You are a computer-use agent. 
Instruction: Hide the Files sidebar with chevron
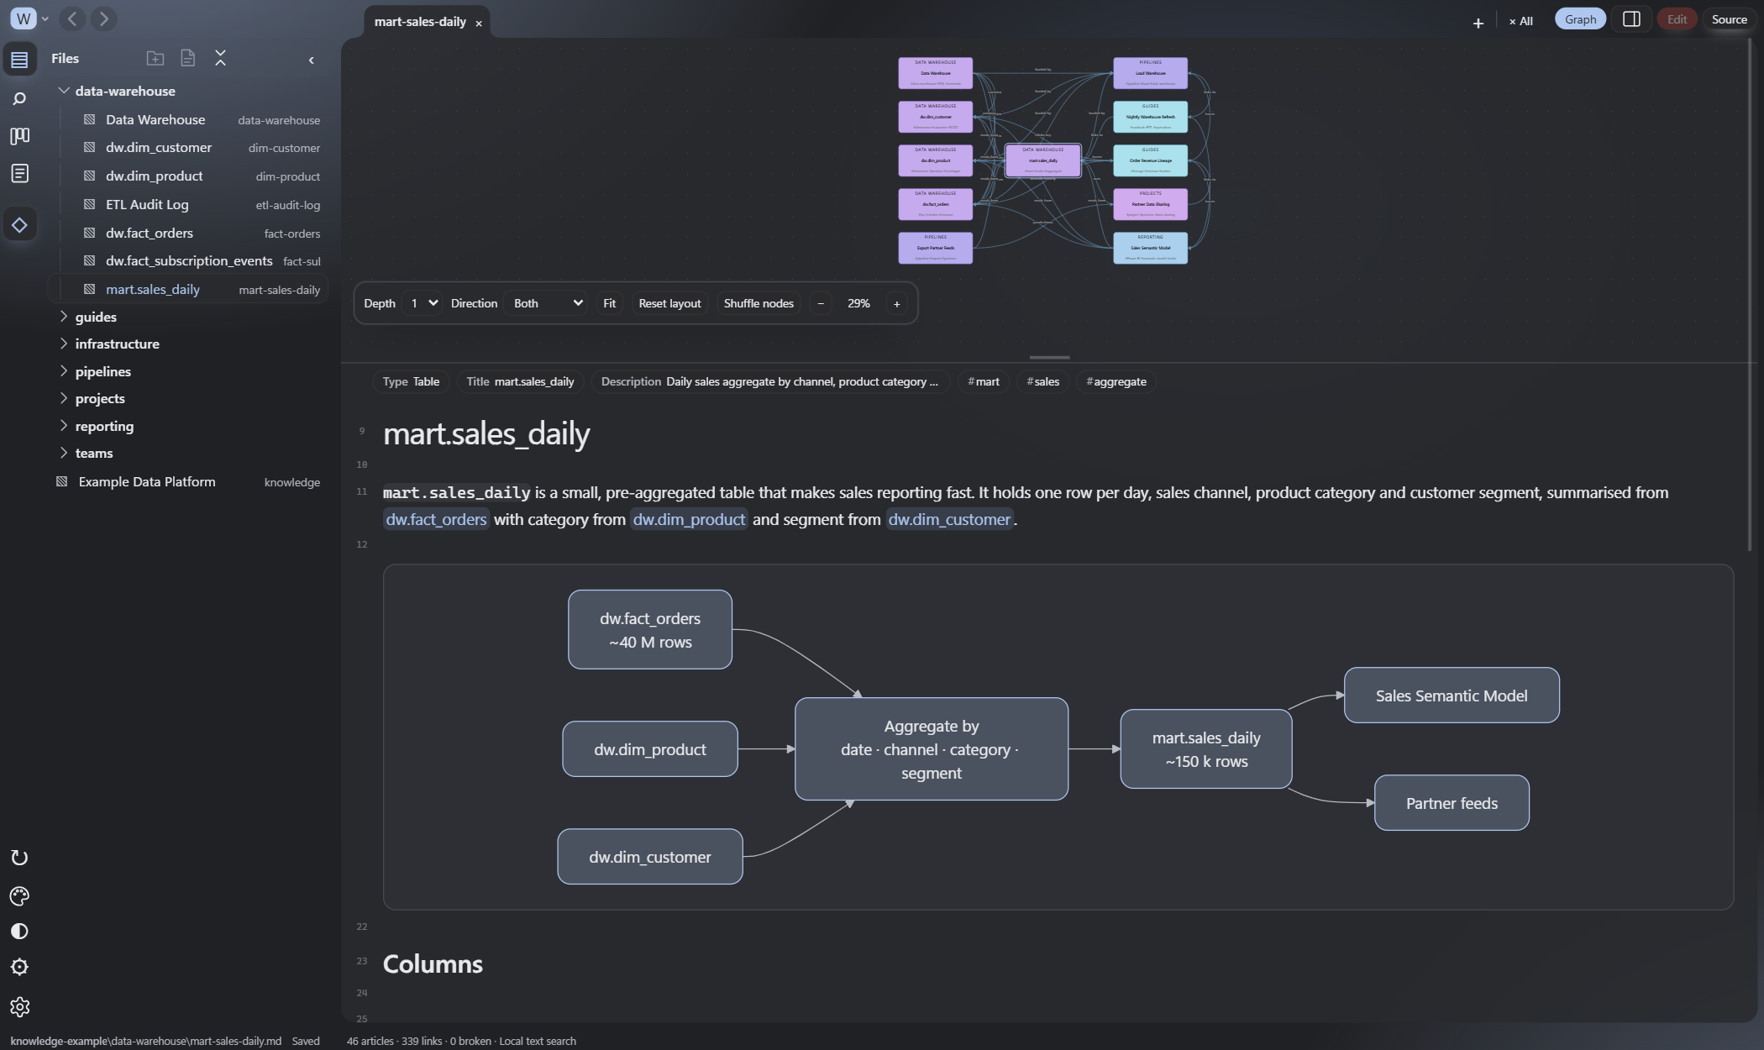tap(312, 60)
